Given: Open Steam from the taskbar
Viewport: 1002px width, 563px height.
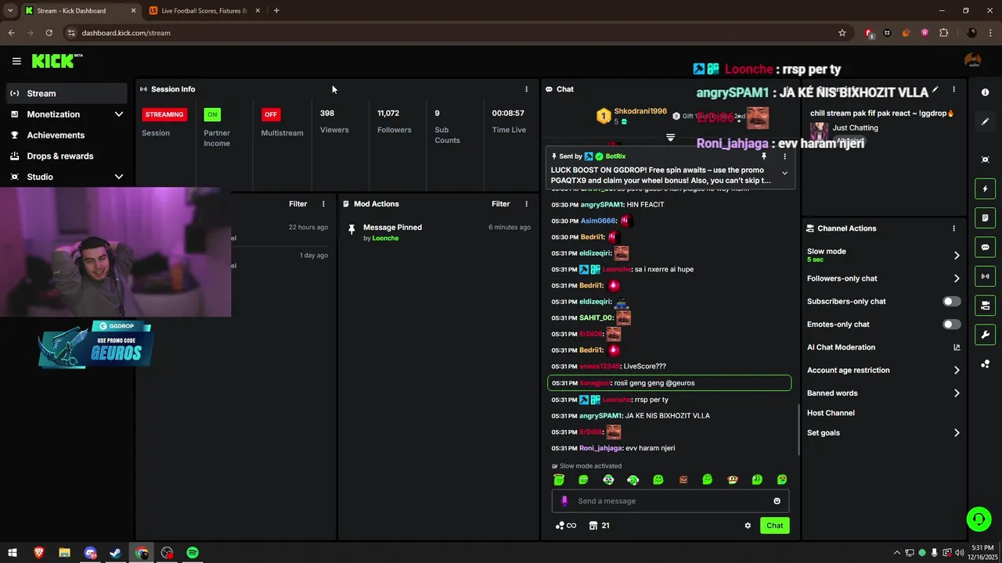Looking at the screenshot, I should click(x=115, y=553).
